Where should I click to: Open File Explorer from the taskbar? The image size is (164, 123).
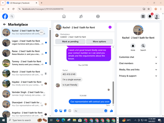tap(74, 120)
